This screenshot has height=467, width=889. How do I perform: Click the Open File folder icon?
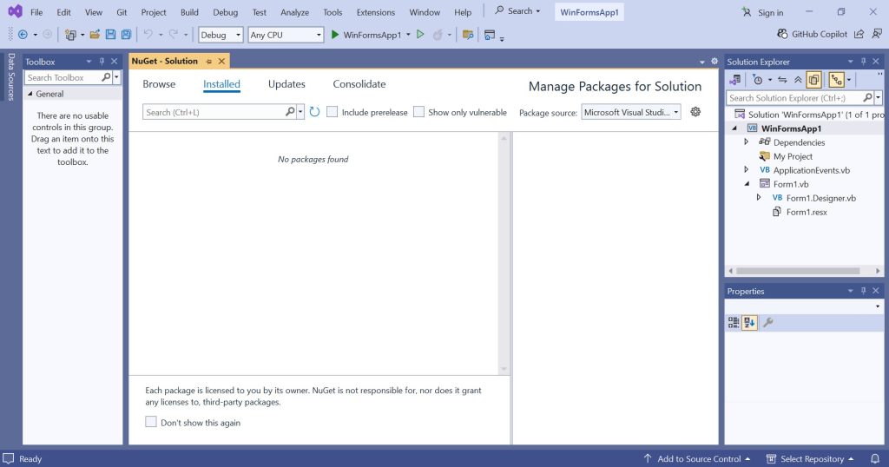tap(95, 35)
